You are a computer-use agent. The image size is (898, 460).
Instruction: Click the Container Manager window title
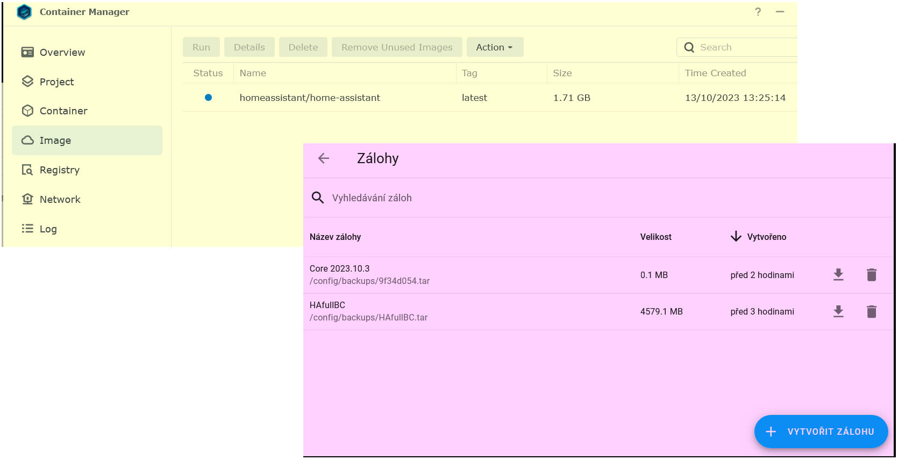click(x=84, y=12)
